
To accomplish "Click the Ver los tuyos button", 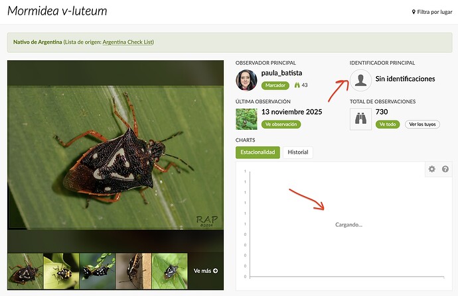I will [x=422, y=124].
